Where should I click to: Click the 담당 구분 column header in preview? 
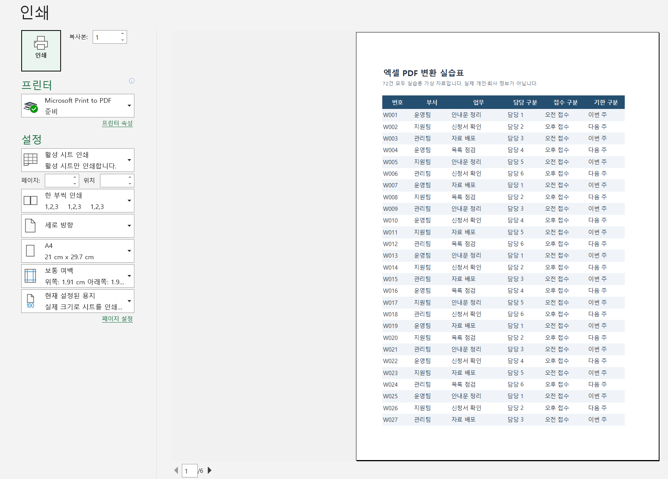click(525, 102)
